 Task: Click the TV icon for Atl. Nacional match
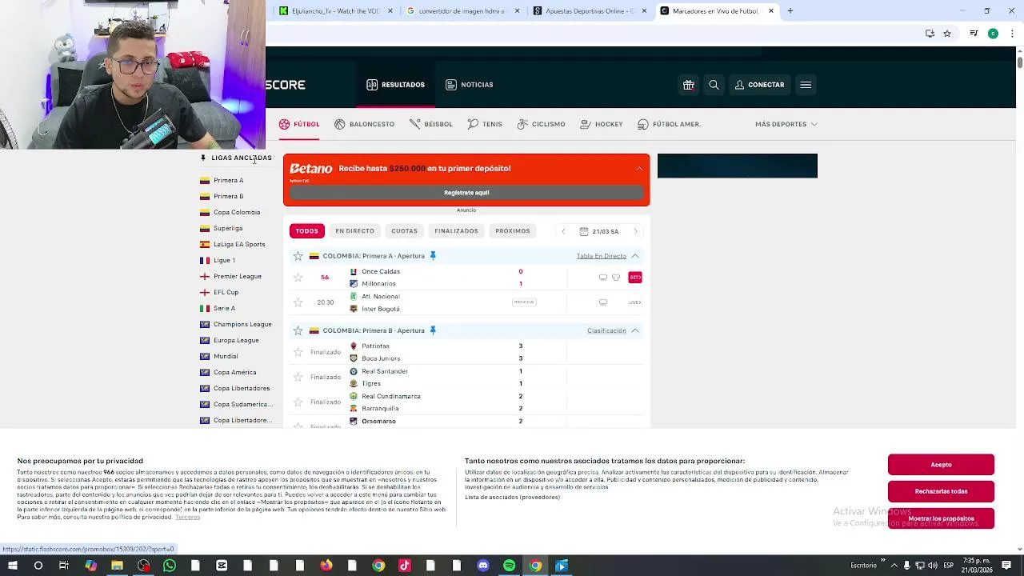(603, 302)
